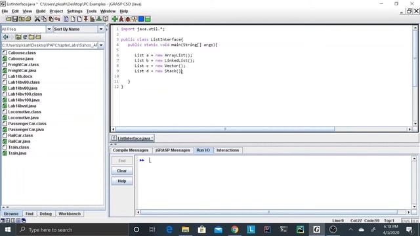The image size is (420, 236).
Task: Click the Open File toolbar icon
Action: pos(9,19)
